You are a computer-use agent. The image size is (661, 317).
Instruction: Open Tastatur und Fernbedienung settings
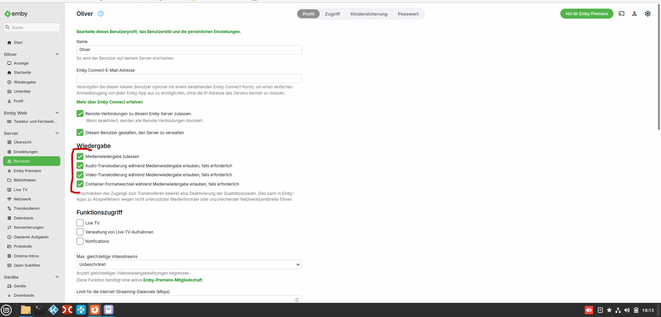(32, 122)
